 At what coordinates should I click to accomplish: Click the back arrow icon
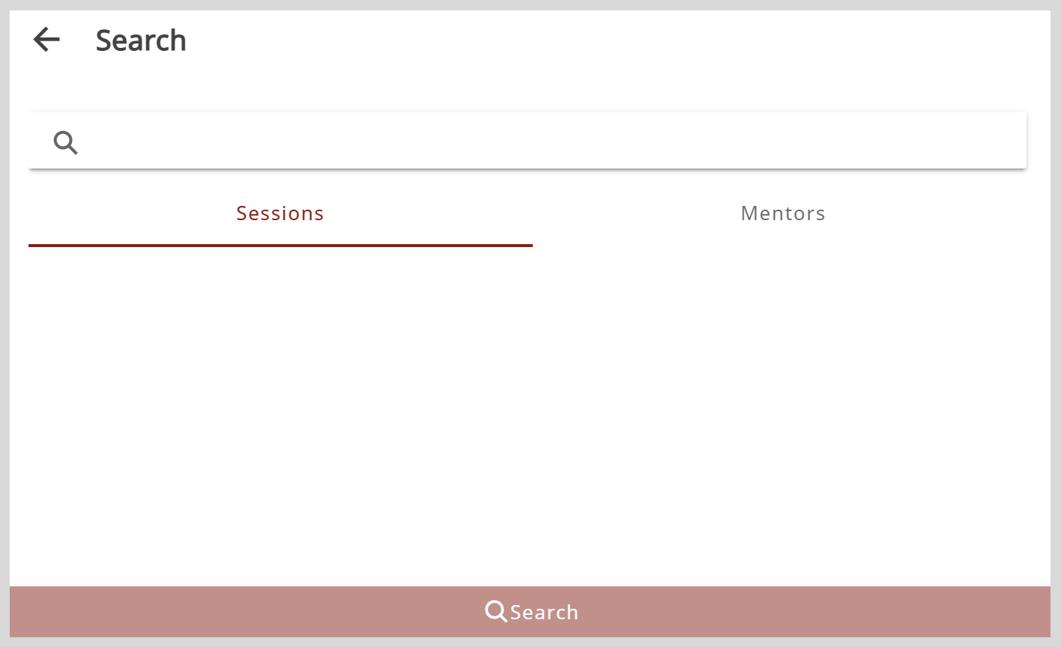[46, 40]
